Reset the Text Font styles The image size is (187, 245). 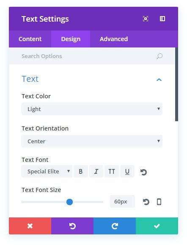click(x=143, y=172)
